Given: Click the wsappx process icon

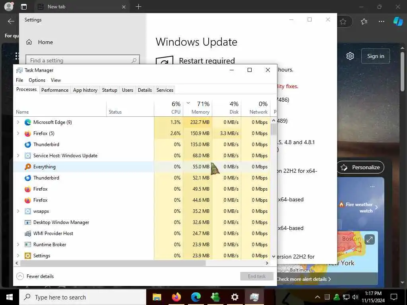Looking at the screenshot, I should 28,211.
